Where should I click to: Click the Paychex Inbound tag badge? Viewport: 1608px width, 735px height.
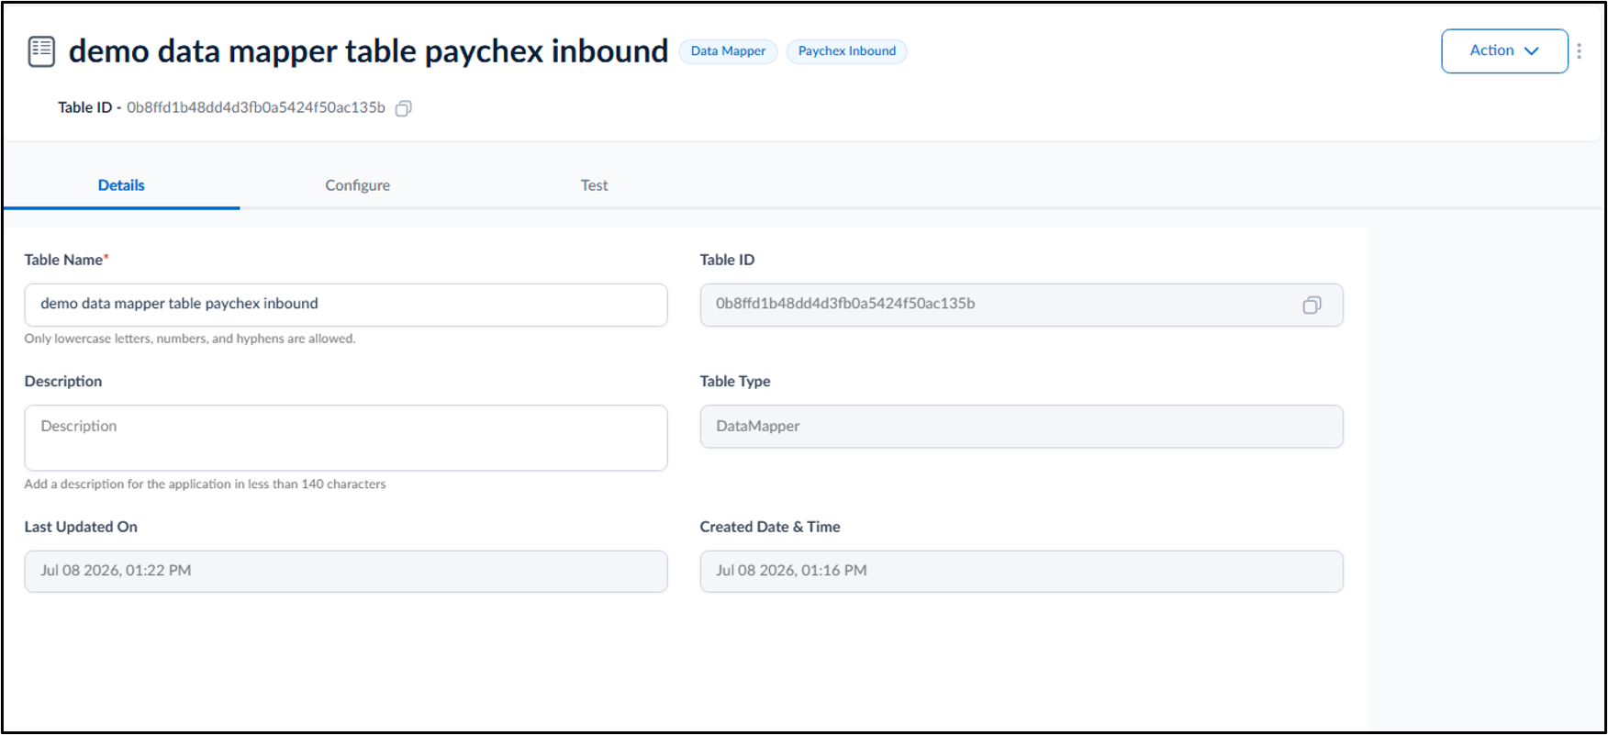click(846, 51)
